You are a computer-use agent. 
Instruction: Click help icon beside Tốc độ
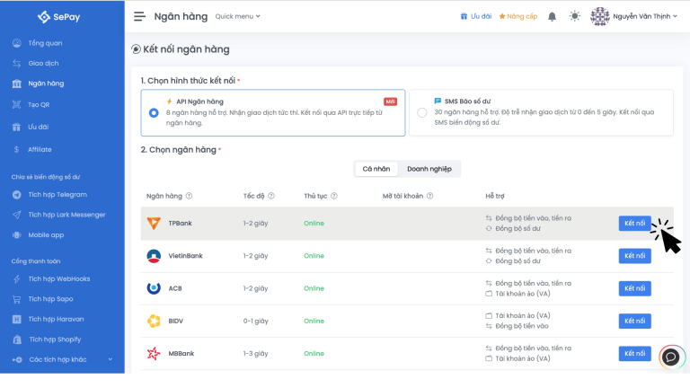click(x=271, y=196)
